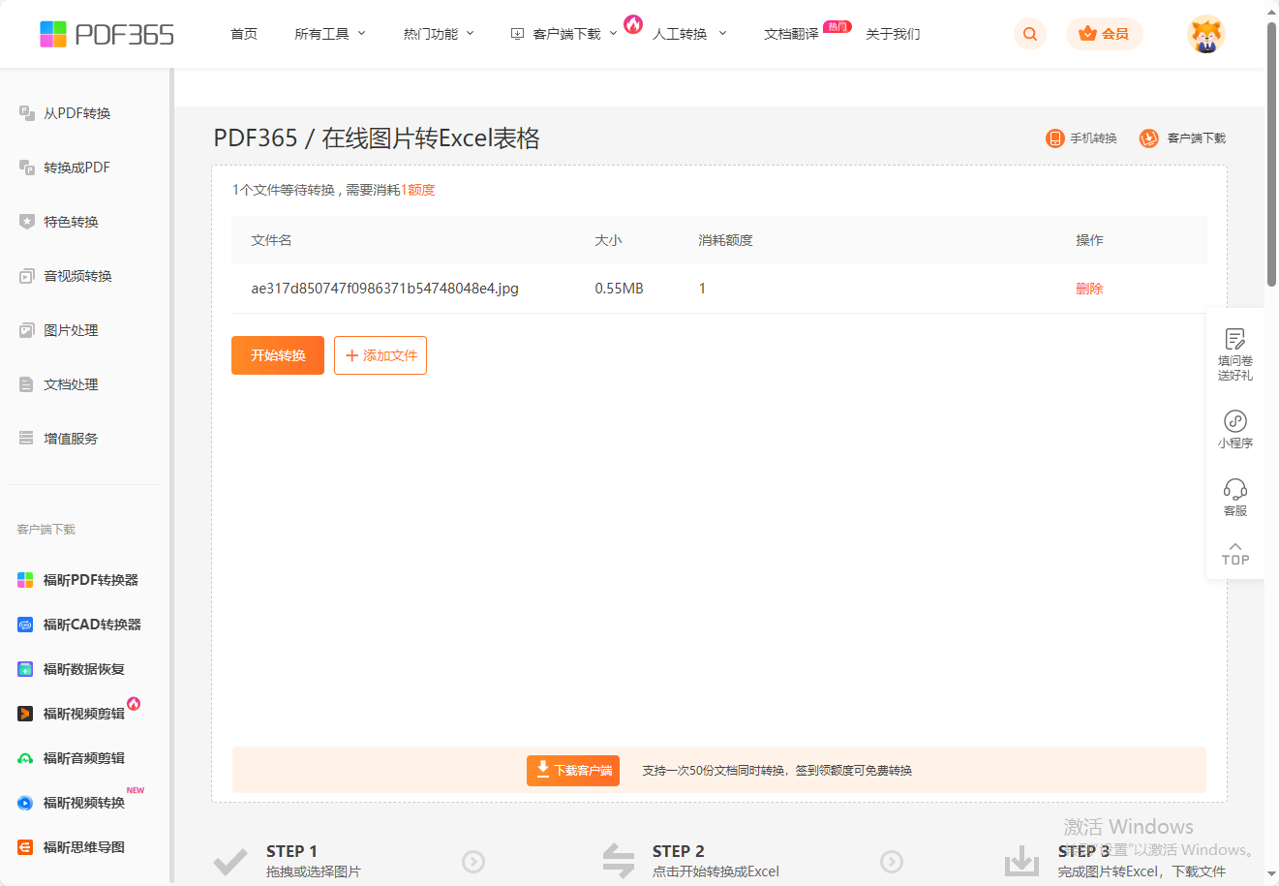Click the 福昕PDF转换器 app icon
The height and width of the screenshot is (886, 1279).
tap(25, 580)
